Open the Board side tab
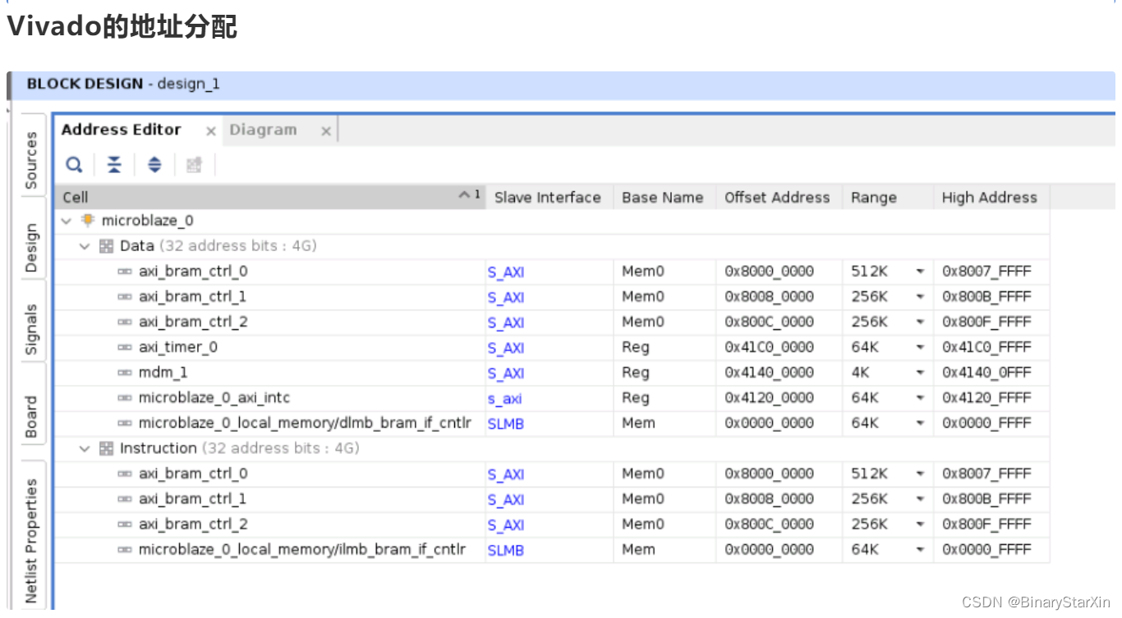The image size is (1122, 618). coord(31,416)
